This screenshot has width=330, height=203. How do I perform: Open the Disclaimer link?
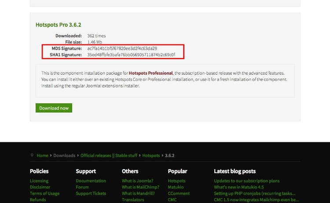(40, 187)
